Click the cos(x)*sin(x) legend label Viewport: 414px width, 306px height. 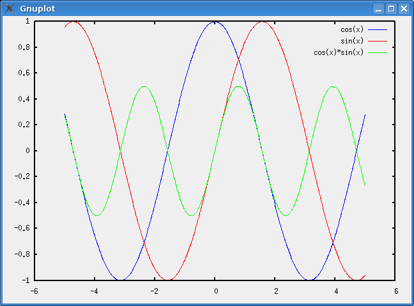point(339,52)
